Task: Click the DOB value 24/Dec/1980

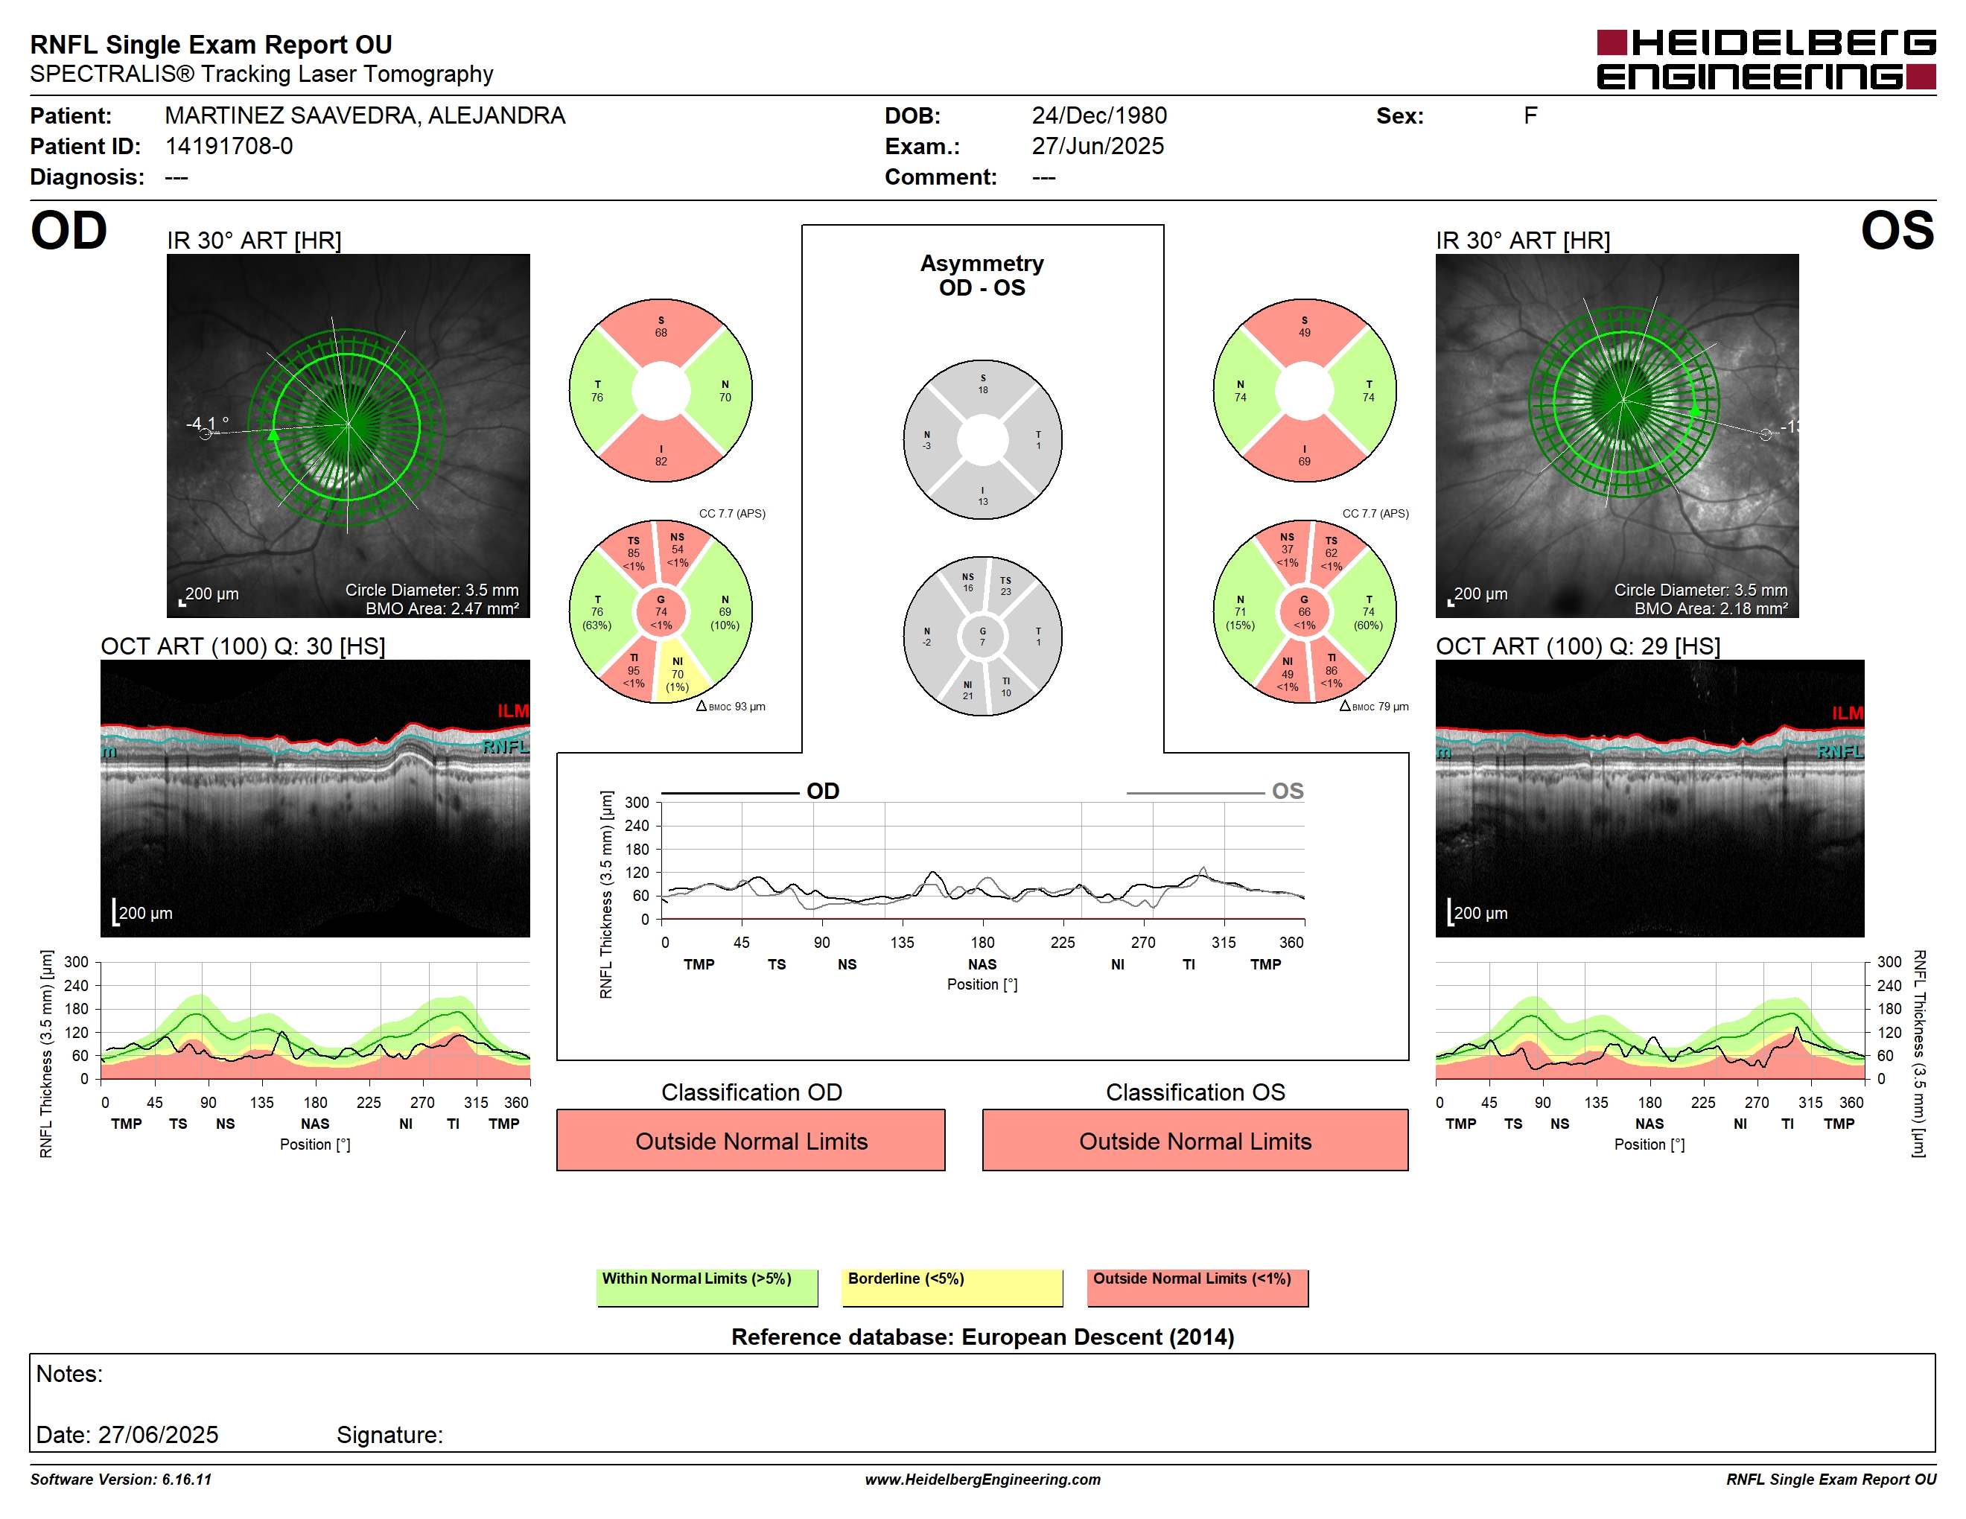Action: click(x=1099, y=115)
